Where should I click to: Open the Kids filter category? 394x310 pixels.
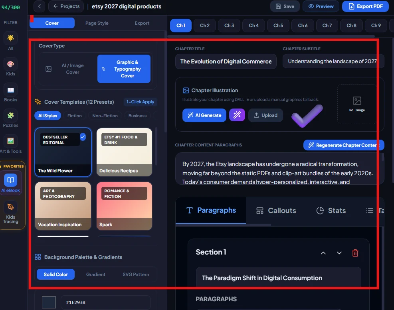click(x=10, y=67)
